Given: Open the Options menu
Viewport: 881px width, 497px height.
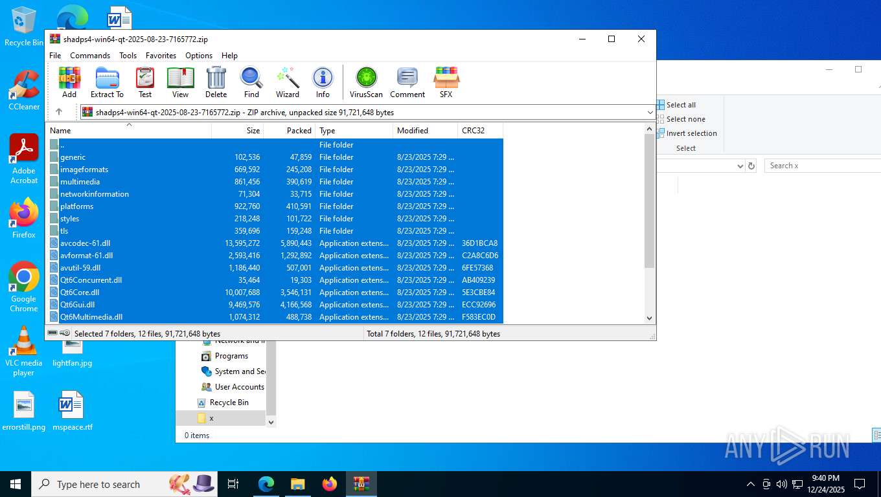Looking at the screenshot, I should [x=199, y=56].
